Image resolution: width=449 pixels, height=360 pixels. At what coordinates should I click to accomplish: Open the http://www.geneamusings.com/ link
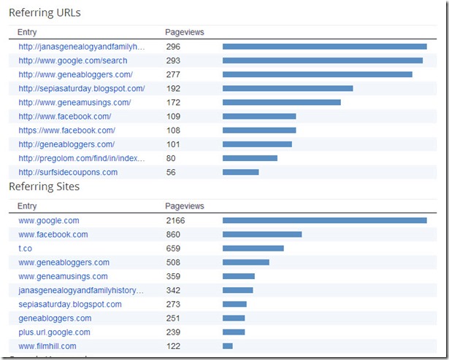tap(74, 102)
